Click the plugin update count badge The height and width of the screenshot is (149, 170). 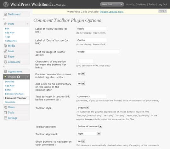pyautogui.click(x=18, y=77)
